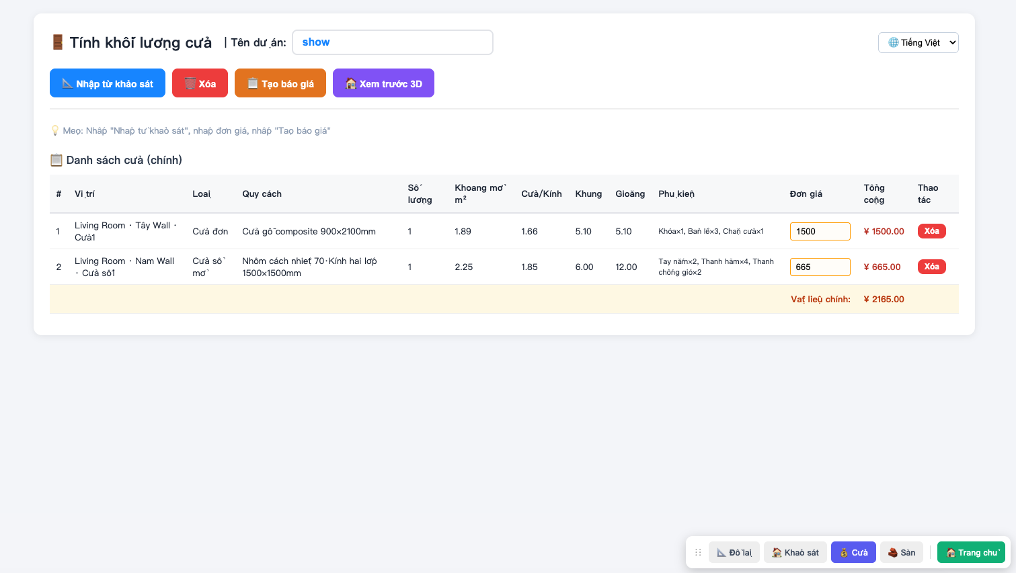Screen dimensions: 1016x573
Task: Delete the Tây Wall door row
Action: [932, 231]
